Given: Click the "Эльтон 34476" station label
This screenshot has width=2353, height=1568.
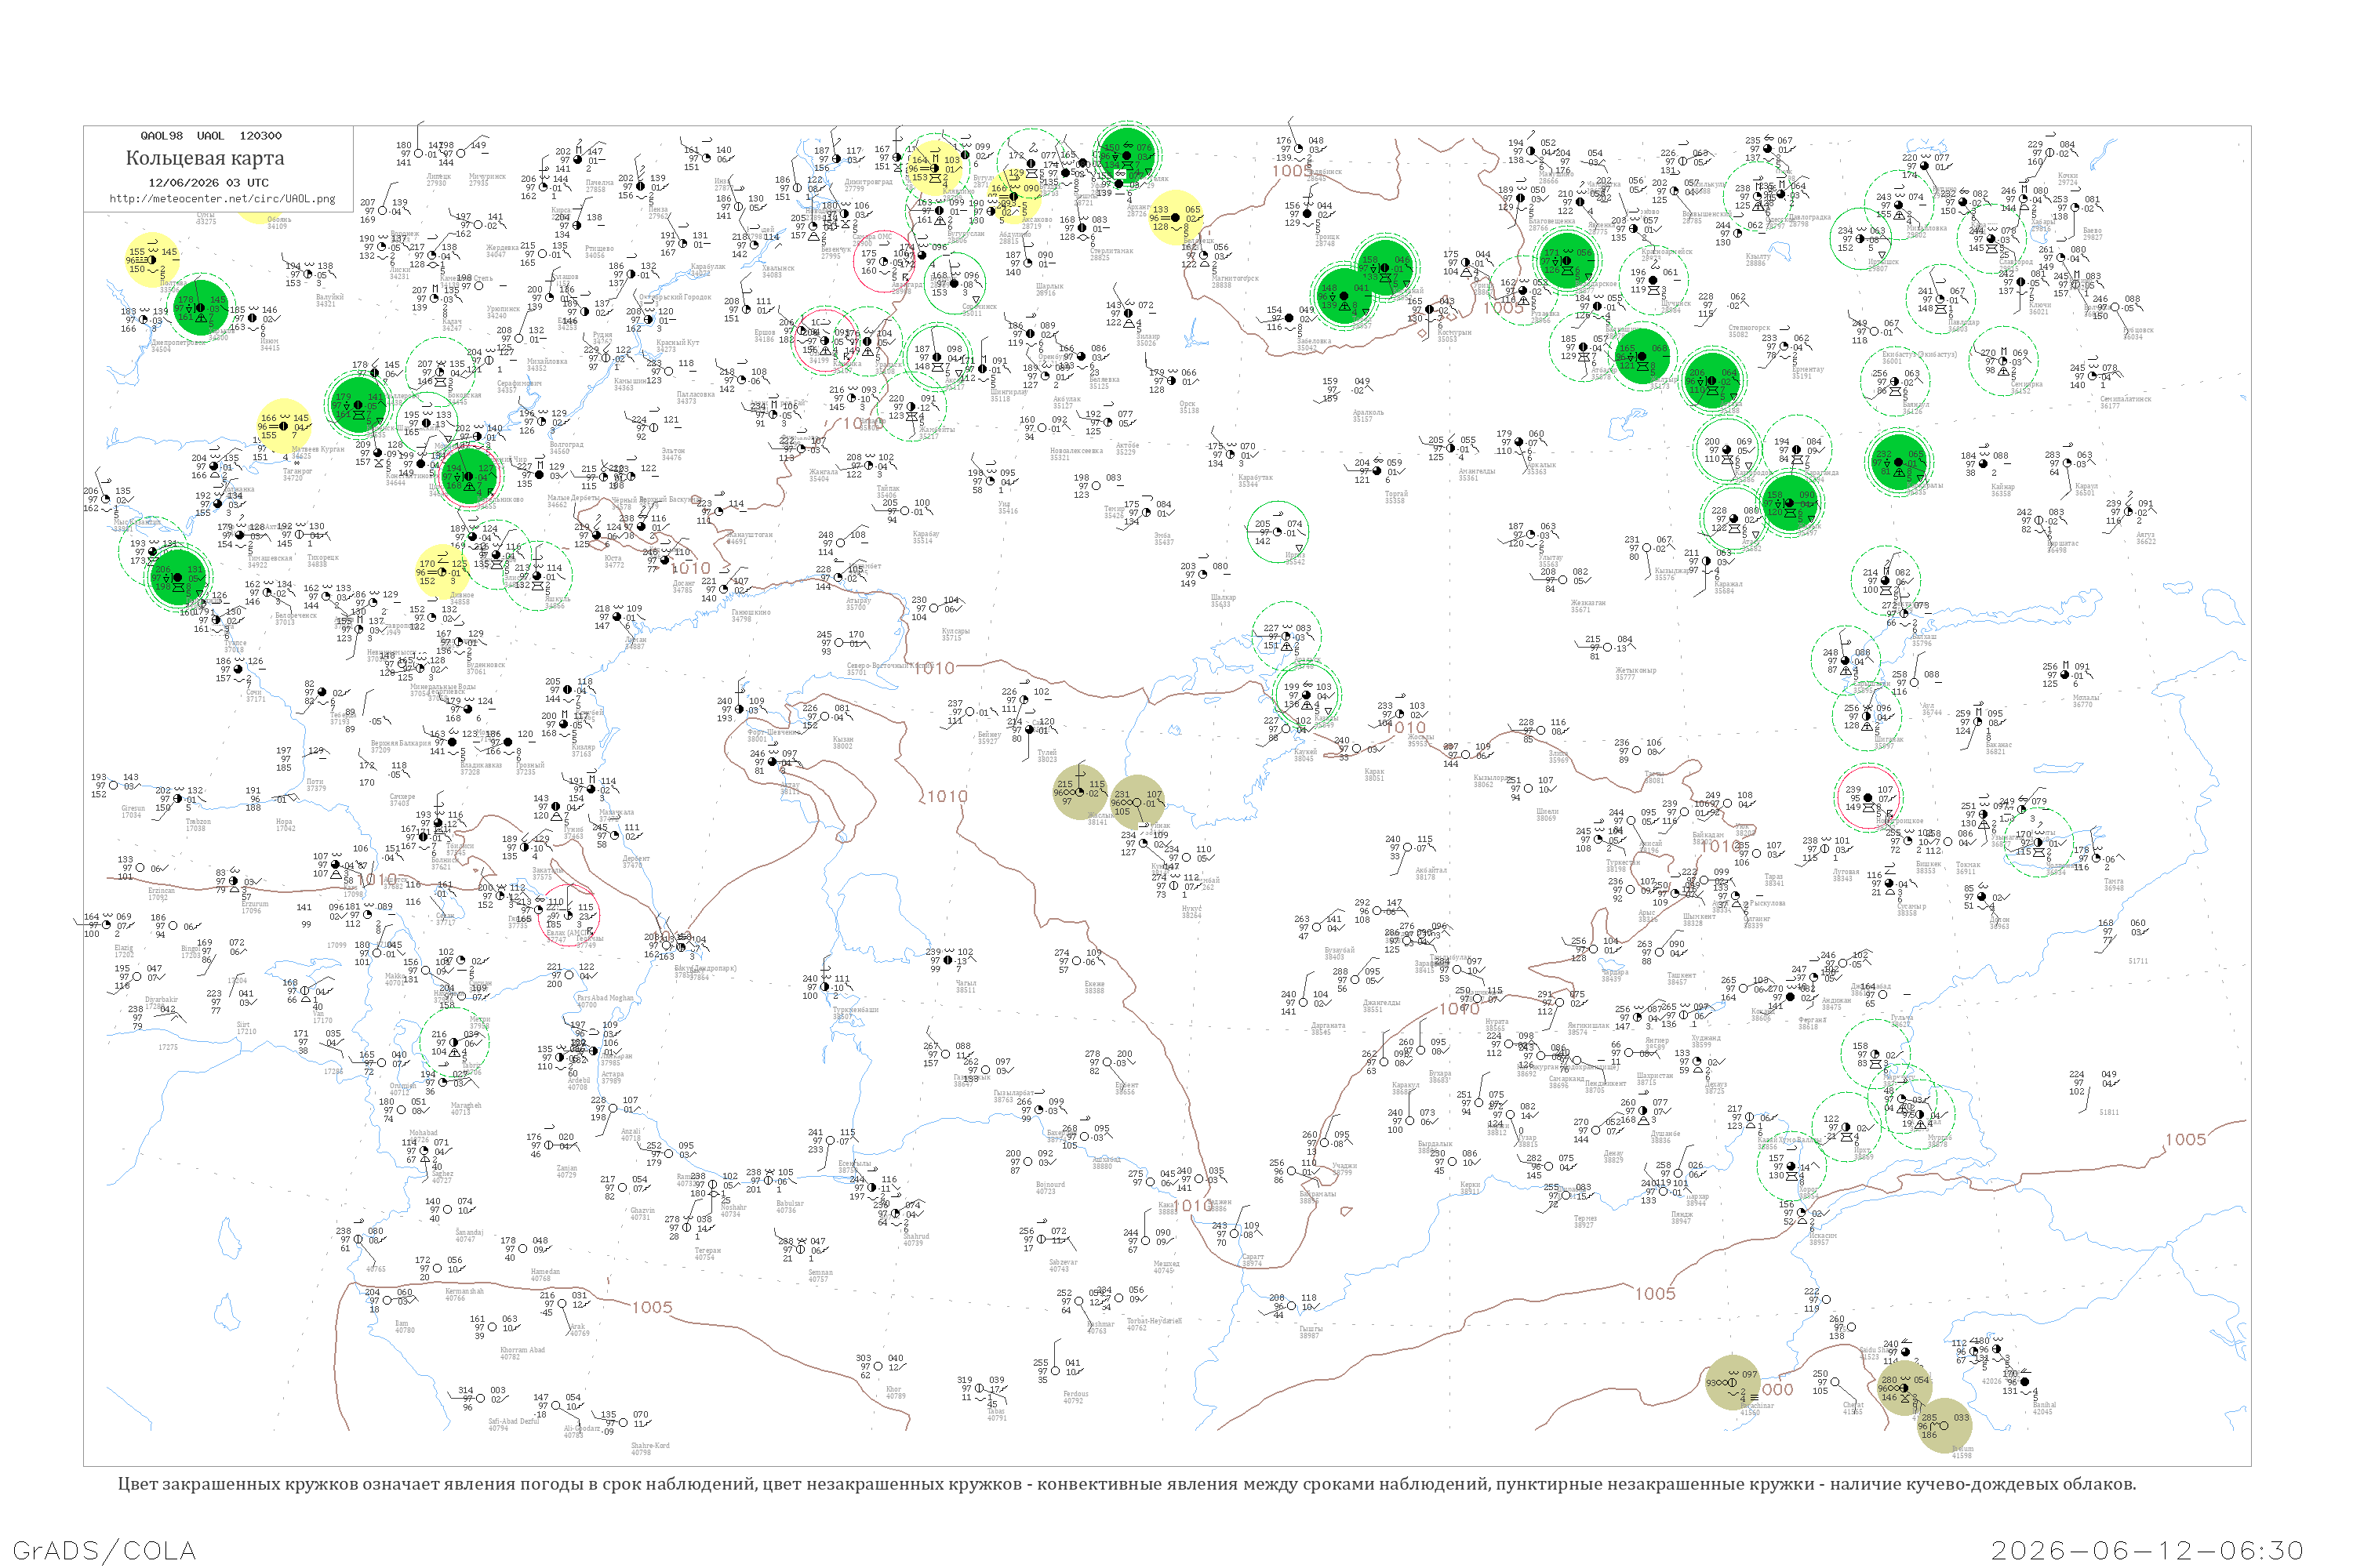Looking at the screenshot, I should pos(672,454).
